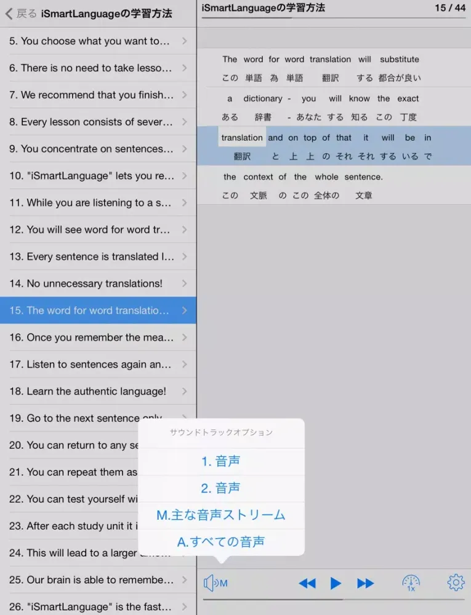471x615 pixels.
Task: Open lesson 16 'Once you remember the mea'
Action: 98,337
